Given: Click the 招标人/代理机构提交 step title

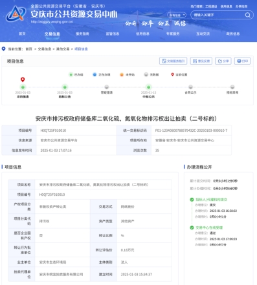Looking at the screenshot, I should pyautogui.click(x=211, y=200).
